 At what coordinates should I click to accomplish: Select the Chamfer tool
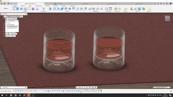point(58,9)
